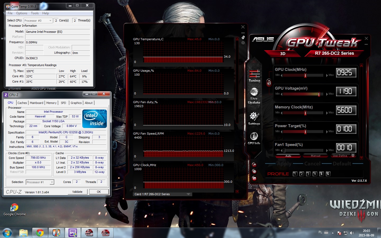Image resolution: width=381 pixels, height=238 pixels.
Task: Select profile 1 in GPU Tweak
Action: pos(295,174)
